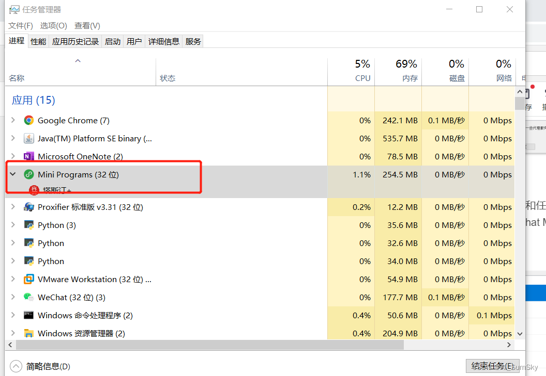Viewport: 546px width, 376px height.
Task: Select the WeChat (32 位) (3) row name
Action: point(71,297)
